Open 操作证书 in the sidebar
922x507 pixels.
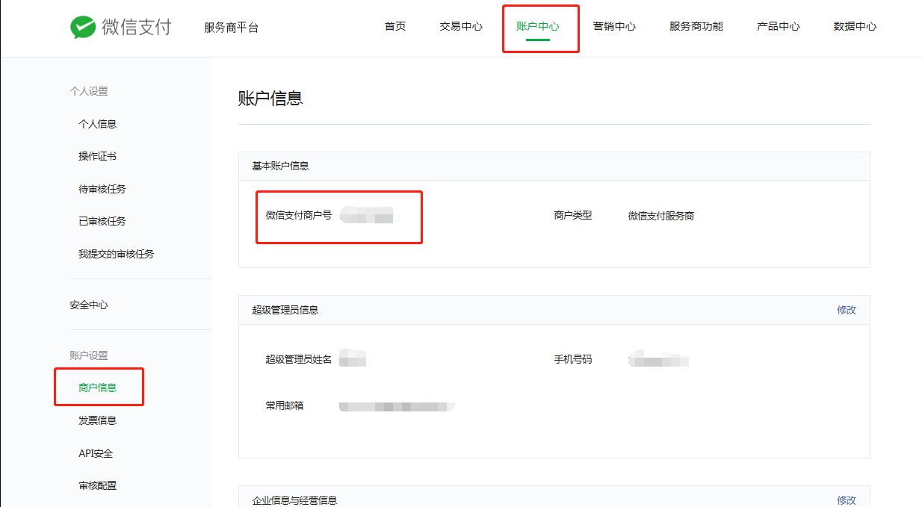[98, 156]
